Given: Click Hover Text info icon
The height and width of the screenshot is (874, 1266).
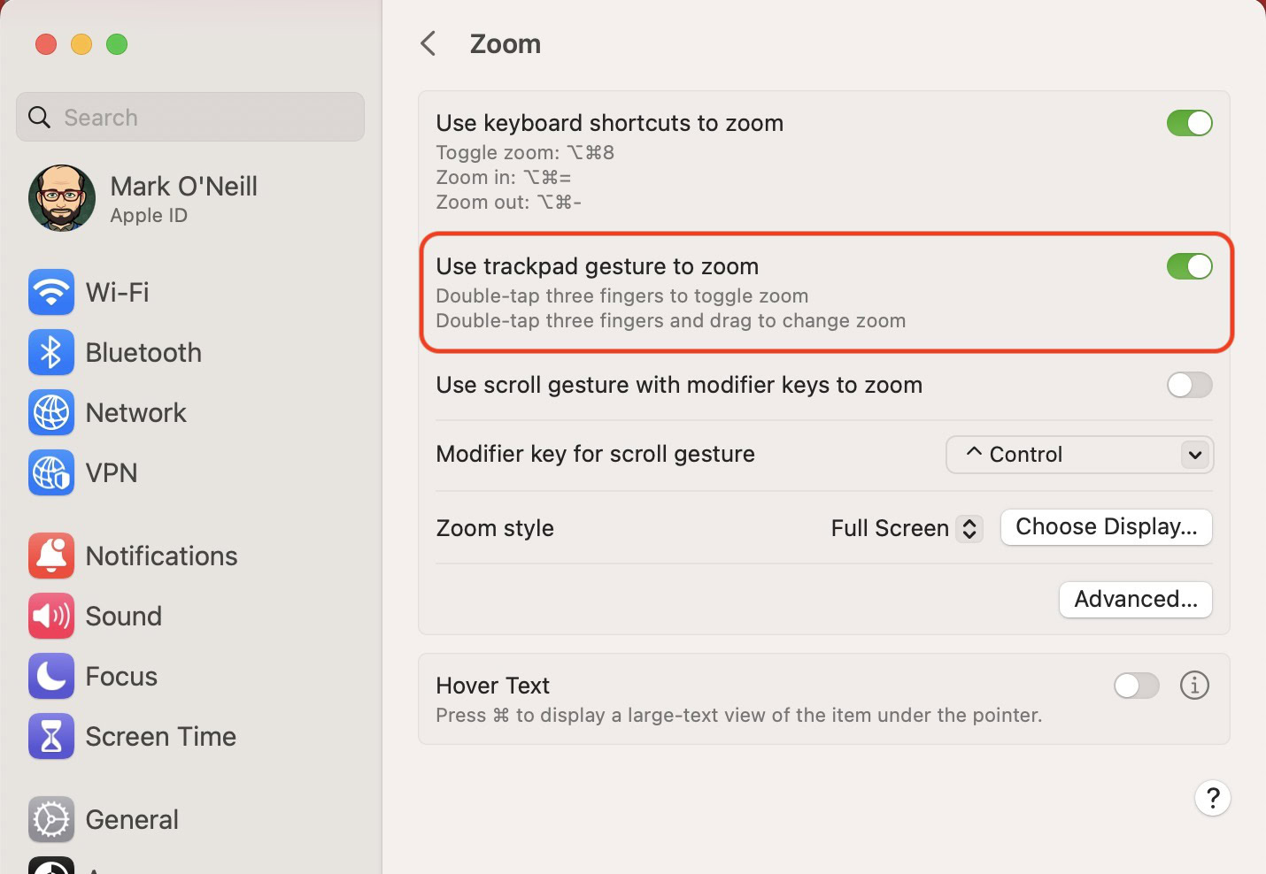Looking at the screenshot, I should point(1194,685).
